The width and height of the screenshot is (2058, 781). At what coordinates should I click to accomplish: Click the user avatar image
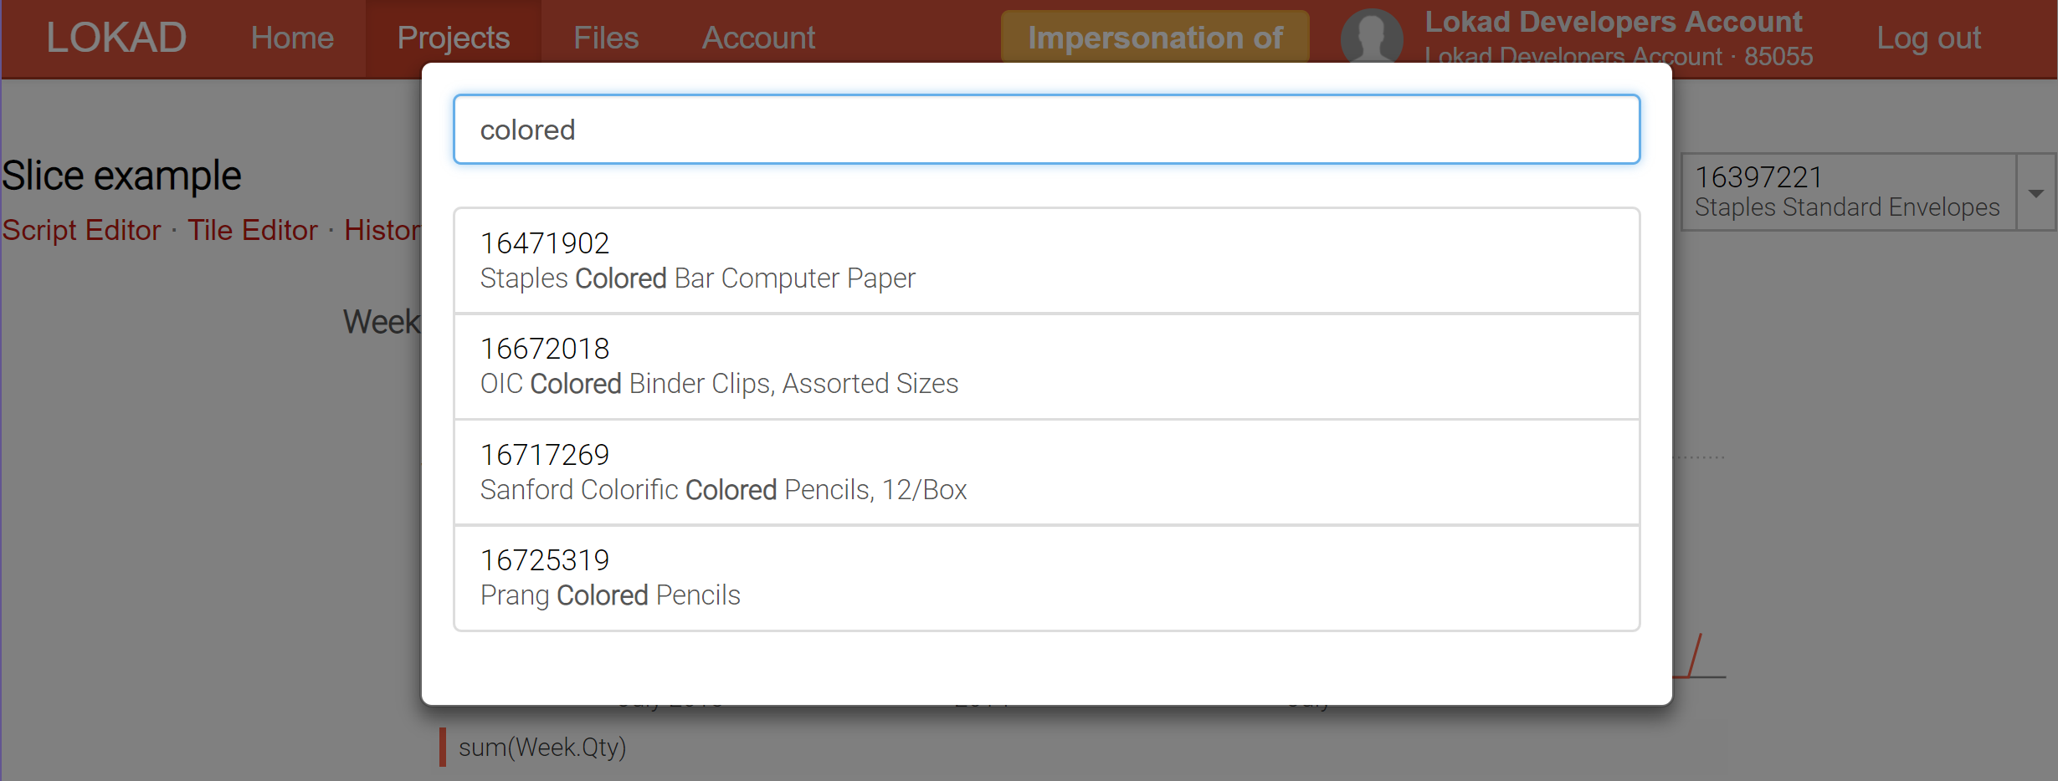click(1371, 37)
